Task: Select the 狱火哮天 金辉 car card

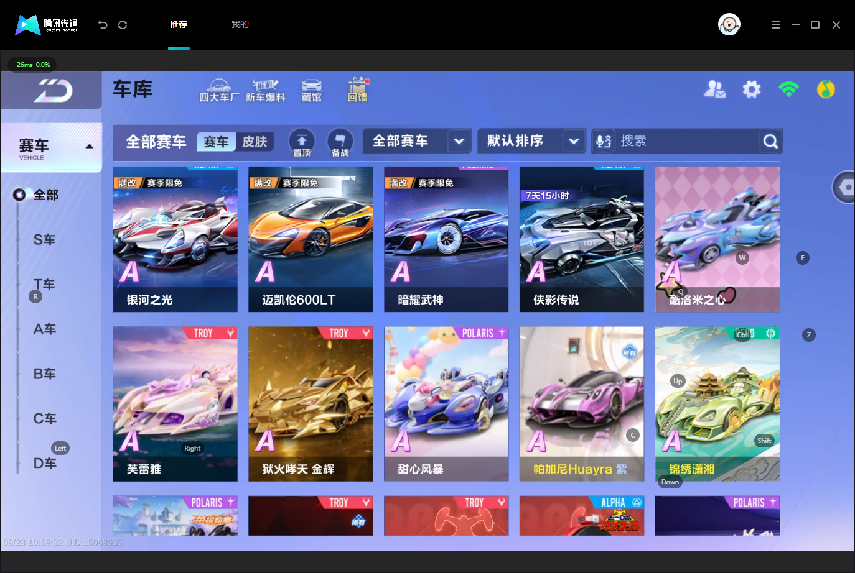Action: tap(311, 404)
